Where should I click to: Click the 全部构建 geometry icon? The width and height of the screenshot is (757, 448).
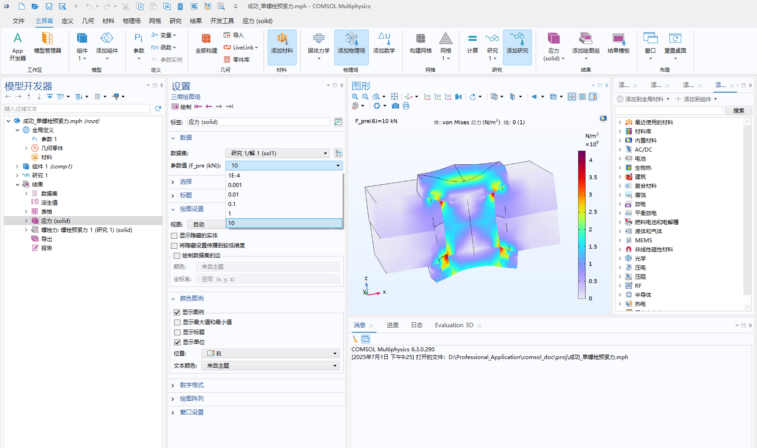(206, 43)
